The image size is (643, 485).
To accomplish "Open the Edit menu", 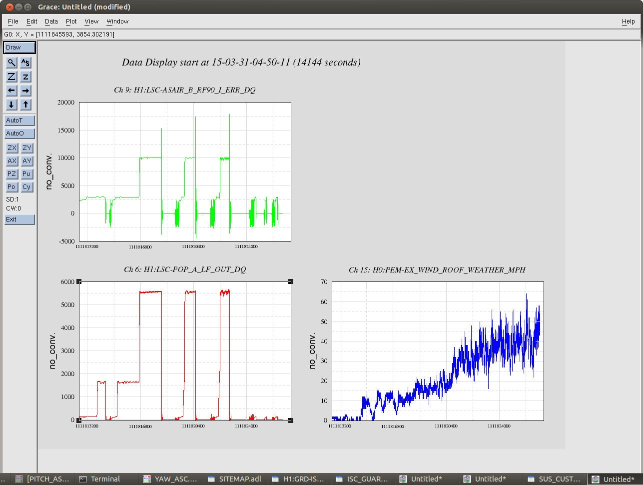I will [32, 21].
